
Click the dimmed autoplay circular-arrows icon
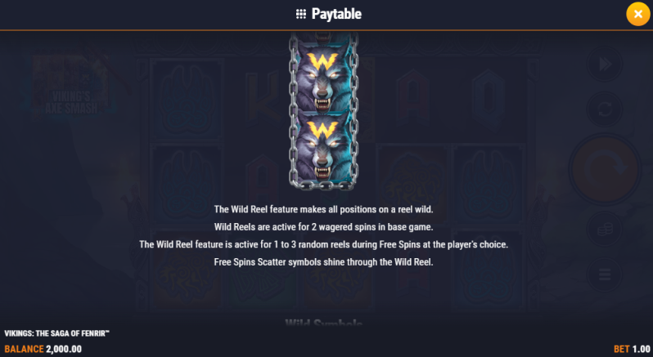605,109
